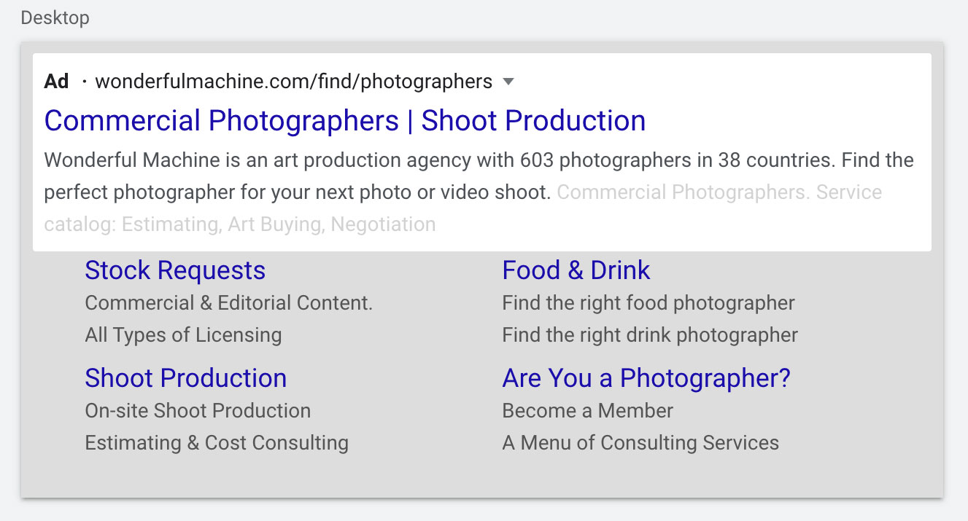Viewport: 968px width, 521px height.
Task: Click the 'Find the right food photographer' text
Action: pos(648,303)
